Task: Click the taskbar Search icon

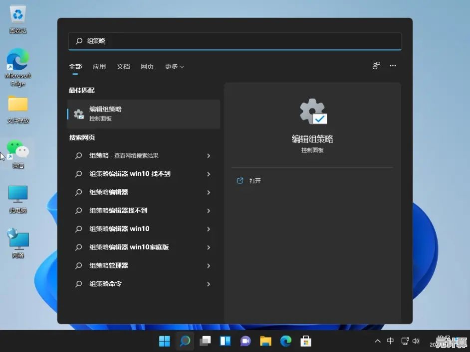Action: pos(185,341)
